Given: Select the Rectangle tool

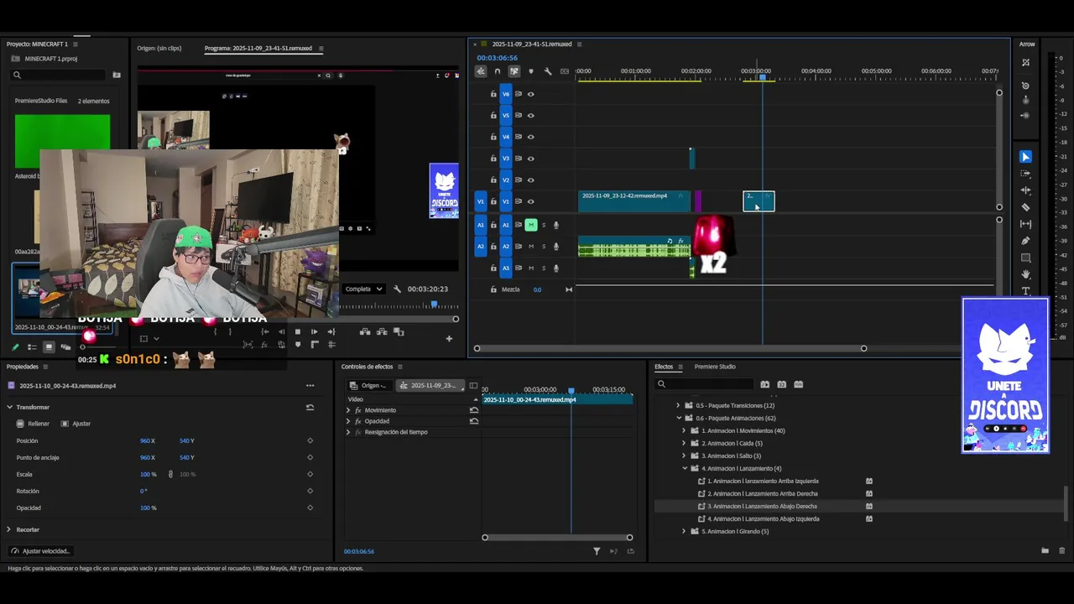Looking at the screenshot, I should (1025, 258).
